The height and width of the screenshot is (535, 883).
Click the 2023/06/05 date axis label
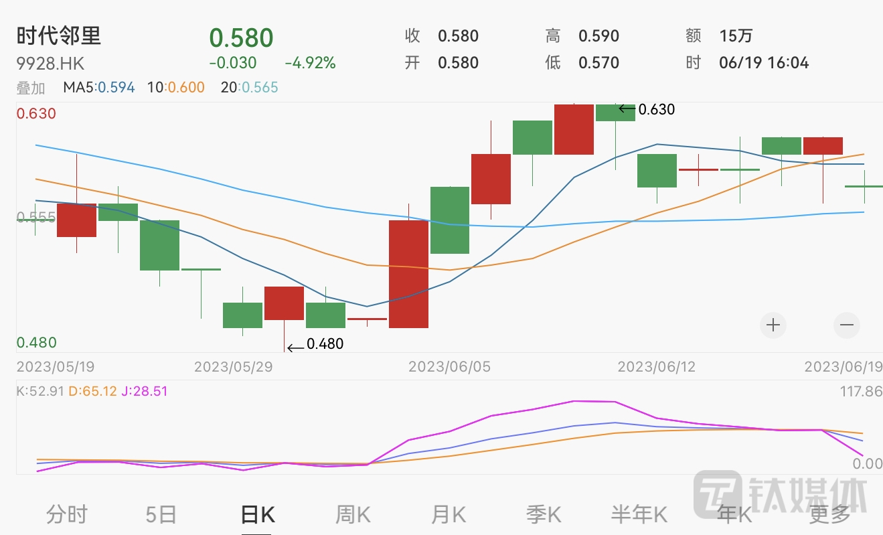449,367
